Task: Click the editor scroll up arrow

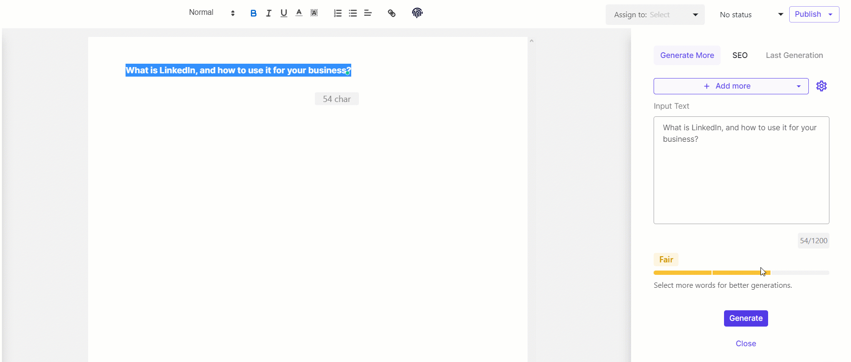Action: 531,41
